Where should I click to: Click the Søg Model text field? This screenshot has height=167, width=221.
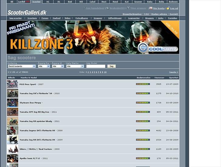96,66
